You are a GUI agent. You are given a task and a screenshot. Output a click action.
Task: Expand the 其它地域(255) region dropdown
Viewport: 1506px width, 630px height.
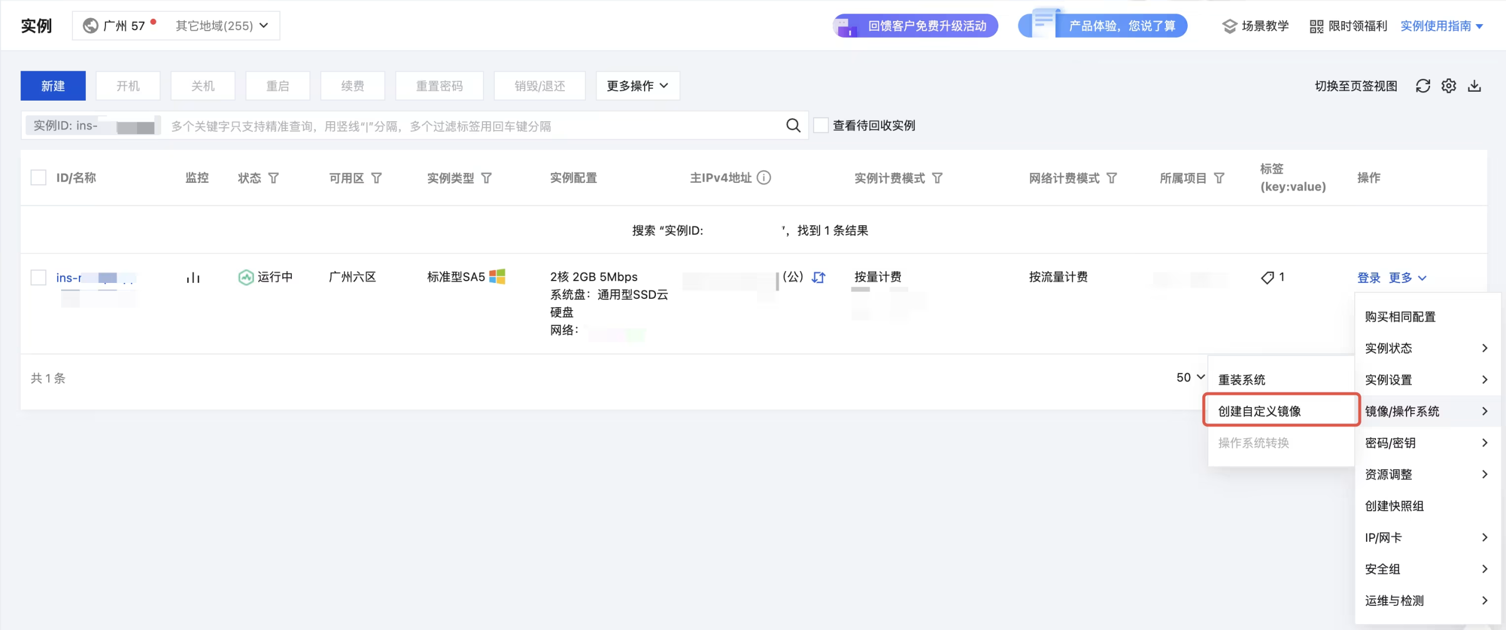pos(222,26)
